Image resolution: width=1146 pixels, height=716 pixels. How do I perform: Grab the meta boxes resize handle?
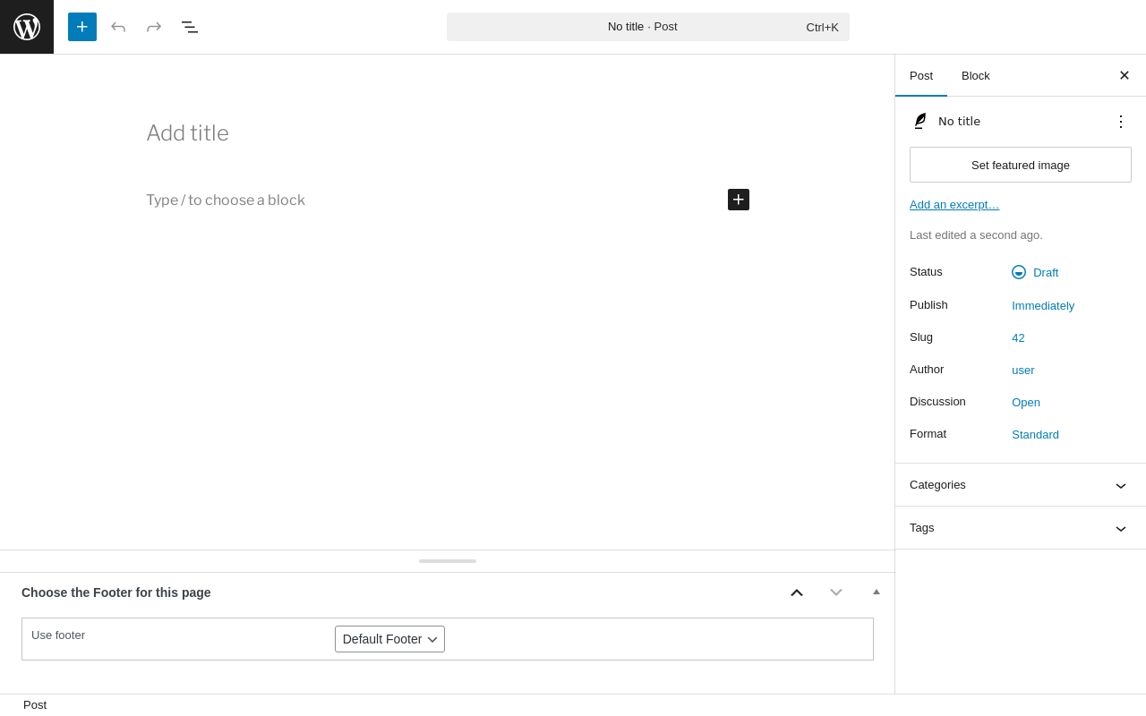448,561
